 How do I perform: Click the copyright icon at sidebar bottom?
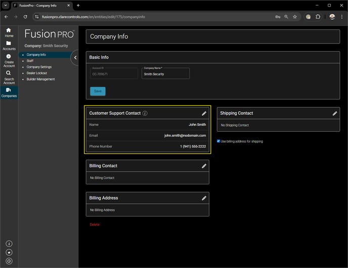(x=9, y=261)
